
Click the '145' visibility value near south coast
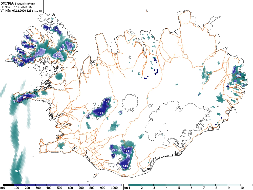tap(125, 166)
